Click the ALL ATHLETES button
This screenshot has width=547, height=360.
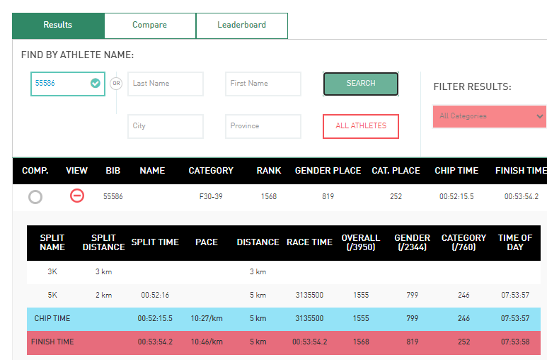click(360, 126)
